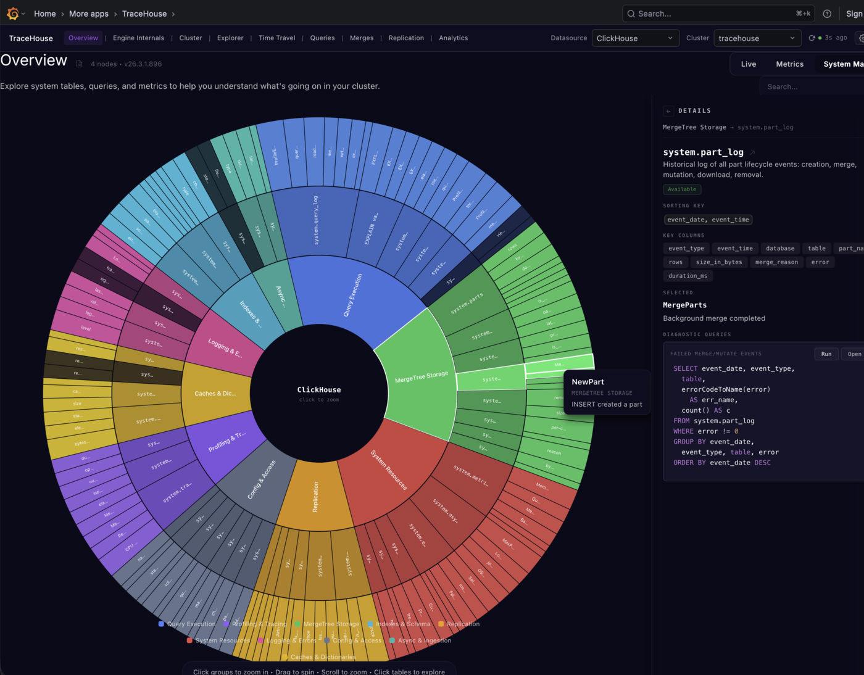Select the Analytics tab
The width and height of the screenshot is (864, 675).
tap(454, 38)
